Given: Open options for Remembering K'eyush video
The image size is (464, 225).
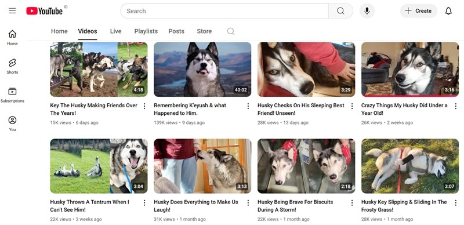Looking at the screenshot, I should [x=248, y=106].
